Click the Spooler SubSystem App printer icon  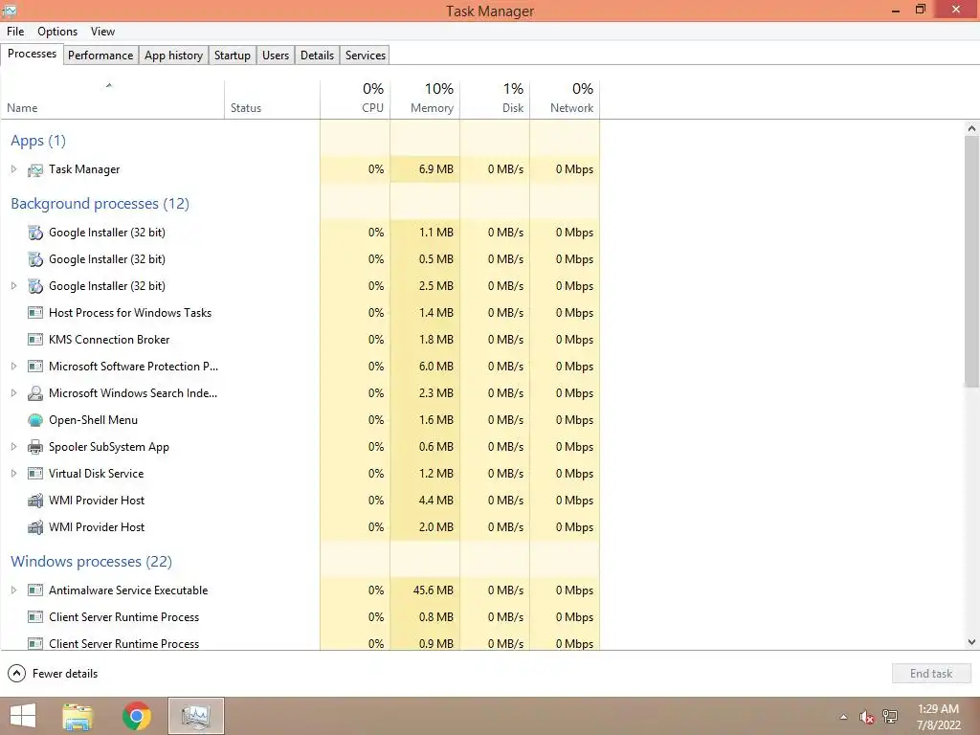tap(35, 447)
